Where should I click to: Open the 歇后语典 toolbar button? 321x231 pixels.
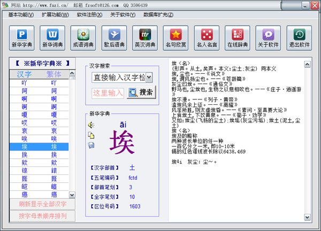click(114, 38)
